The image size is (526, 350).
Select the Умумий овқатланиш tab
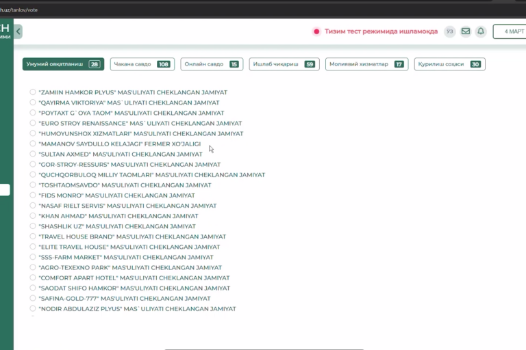point(63,64)
